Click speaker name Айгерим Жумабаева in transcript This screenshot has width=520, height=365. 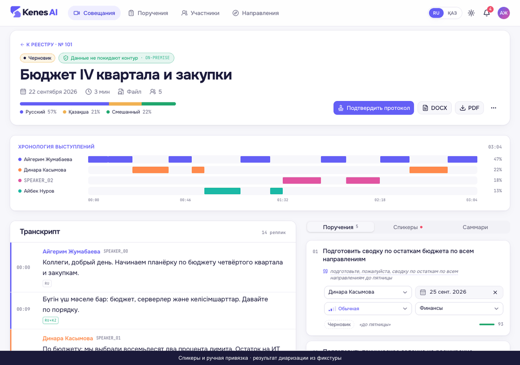pos(71,252)
